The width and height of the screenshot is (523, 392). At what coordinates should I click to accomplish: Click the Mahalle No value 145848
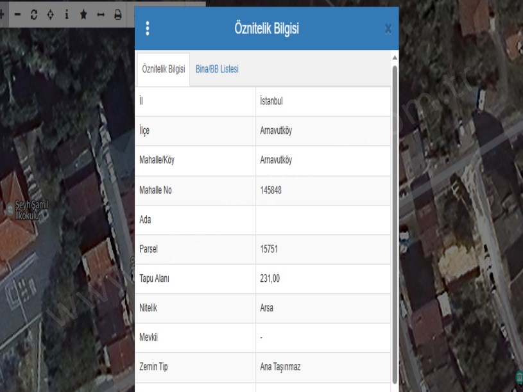coord(271,190)
